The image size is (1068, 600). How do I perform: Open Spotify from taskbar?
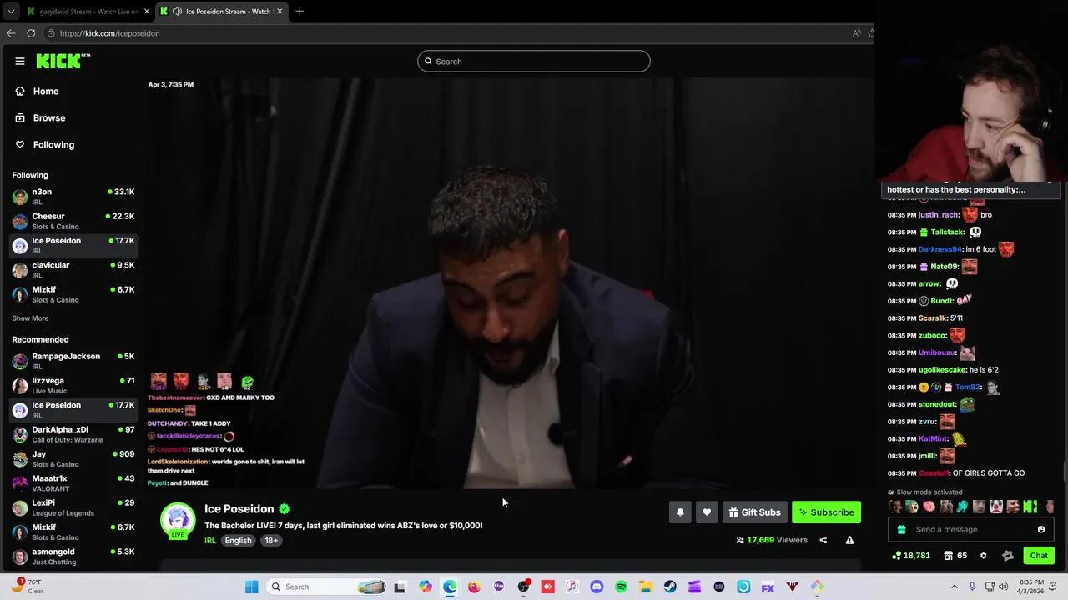[621, 587]
